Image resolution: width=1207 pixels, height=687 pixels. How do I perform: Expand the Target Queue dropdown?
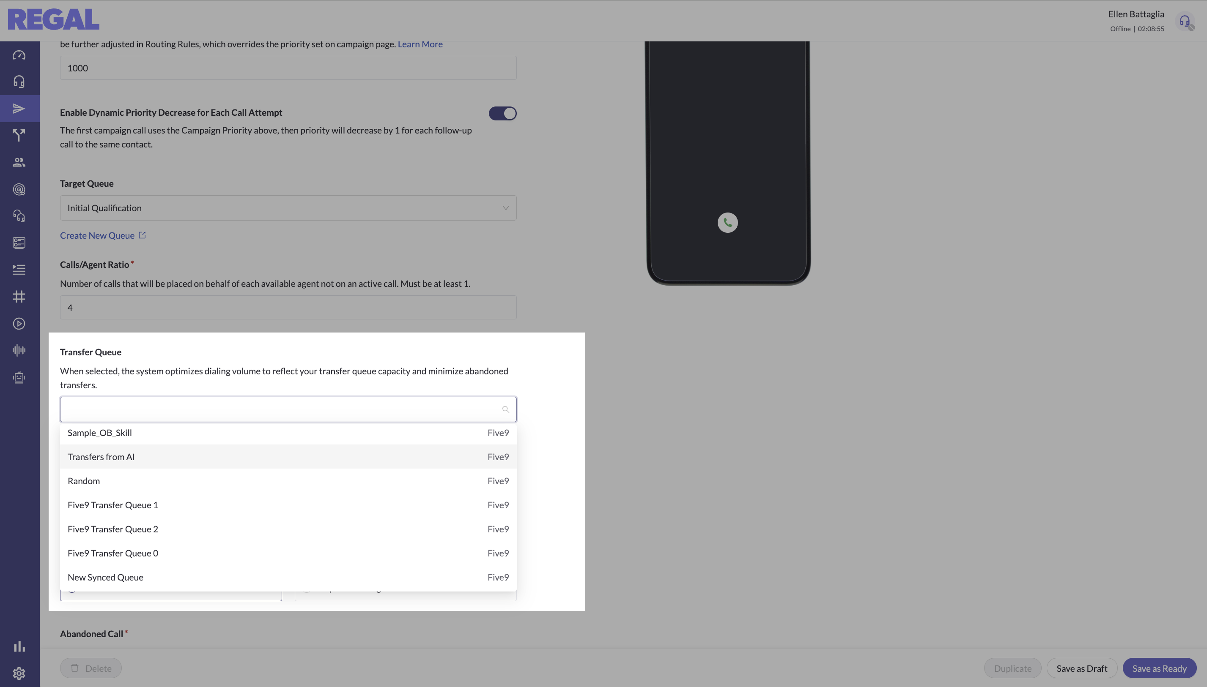click(288, 208)
